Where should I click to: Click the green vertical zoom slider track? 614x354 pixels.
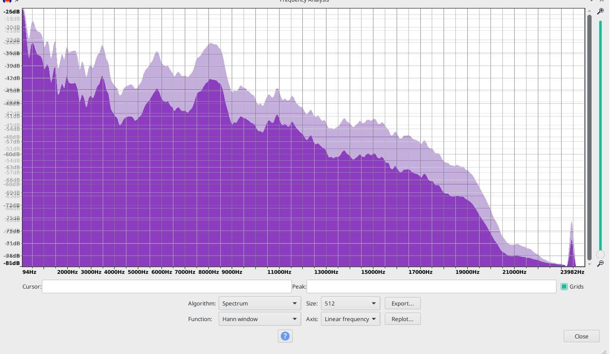[600, 135]
